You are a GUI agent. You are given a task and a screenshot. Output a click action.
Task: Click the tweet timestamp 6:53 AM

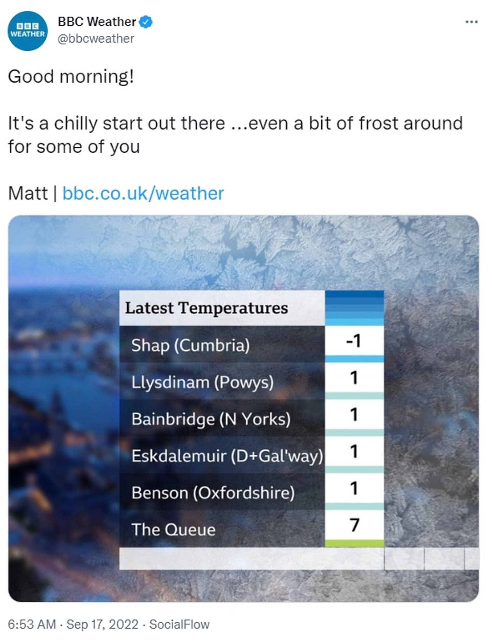[x=32, y=624]
